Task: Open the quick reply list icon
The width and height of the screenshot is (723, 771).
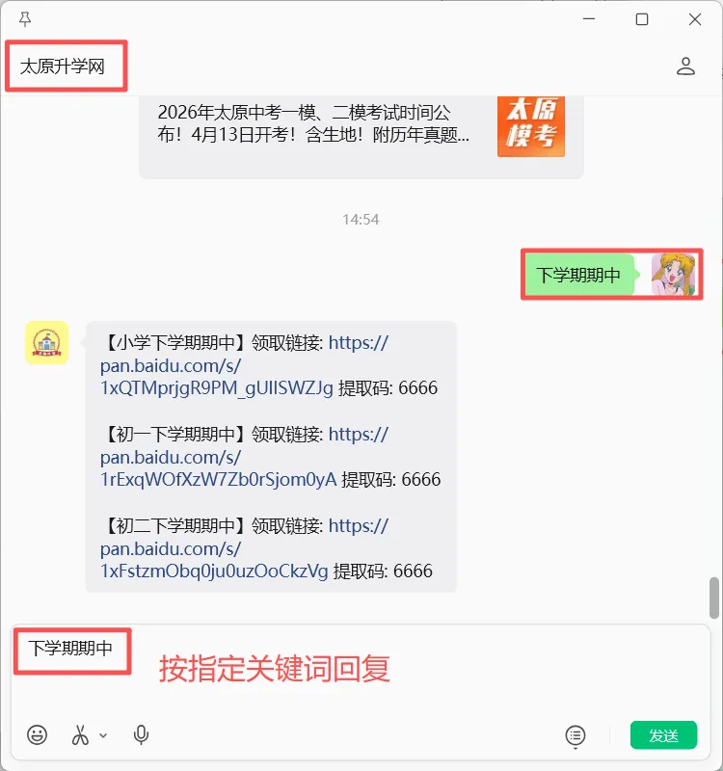Action: pyautogui.click(x=576, y=735)
